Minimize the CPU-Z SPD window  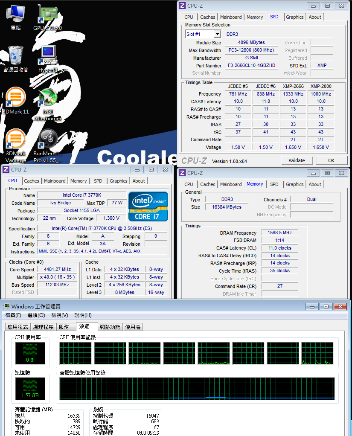coord(313,6)
